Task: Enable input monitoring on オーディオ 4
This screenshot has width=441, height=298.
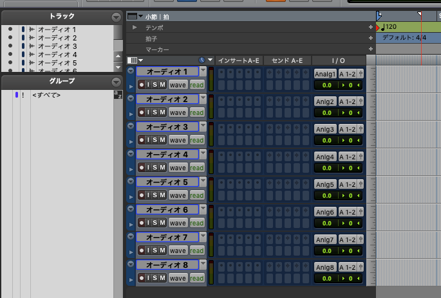Action: 148,168
